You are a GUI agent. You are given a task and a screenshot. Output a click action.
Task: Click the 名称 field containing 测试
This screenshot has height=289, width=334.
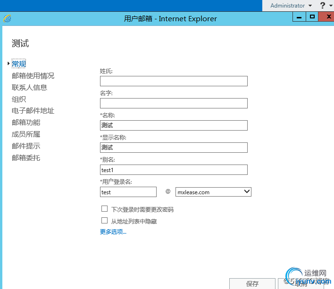[174, 125]
